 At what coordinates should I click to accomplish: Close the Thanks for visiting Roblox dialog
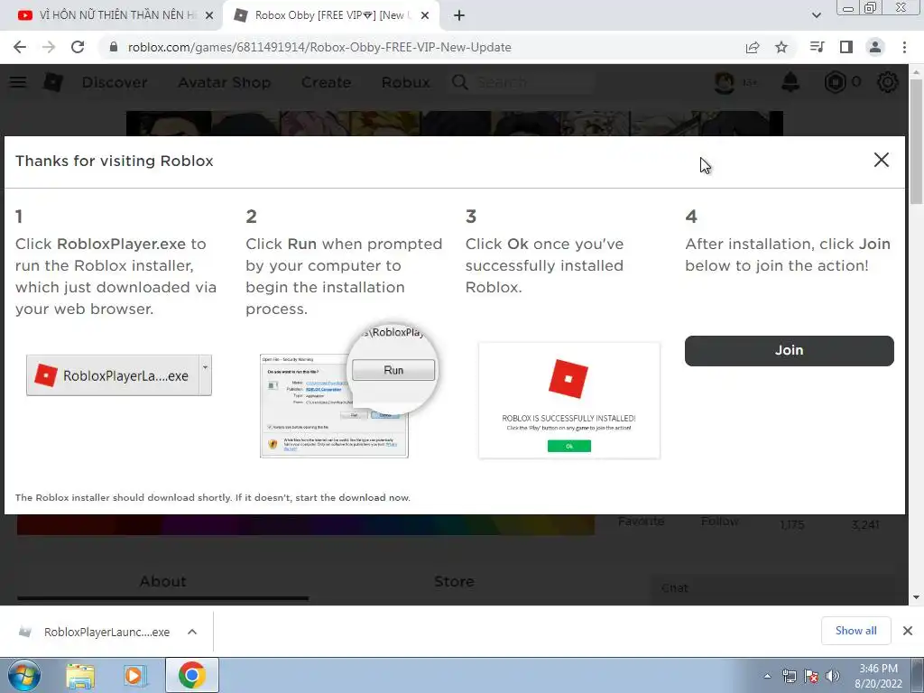pos(881,160)
